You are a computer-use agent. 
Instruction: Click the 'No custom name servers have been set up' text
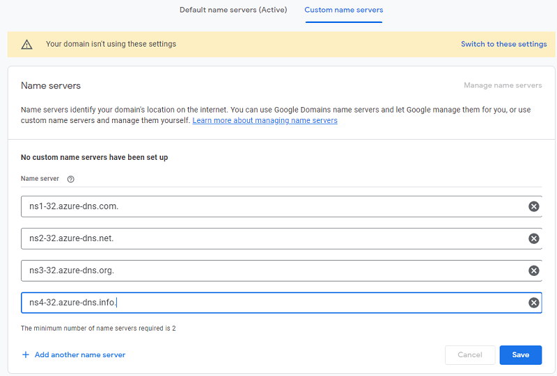coord(94,157)
